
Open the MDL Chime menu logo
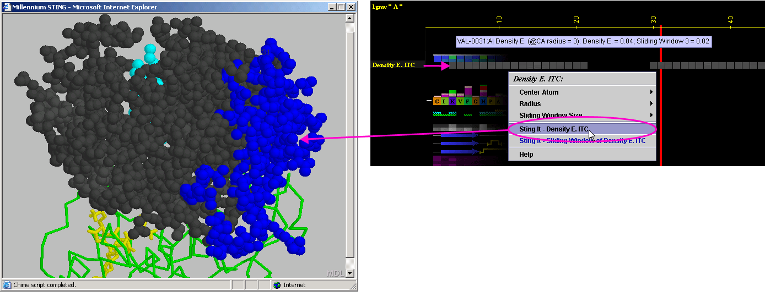335,273
